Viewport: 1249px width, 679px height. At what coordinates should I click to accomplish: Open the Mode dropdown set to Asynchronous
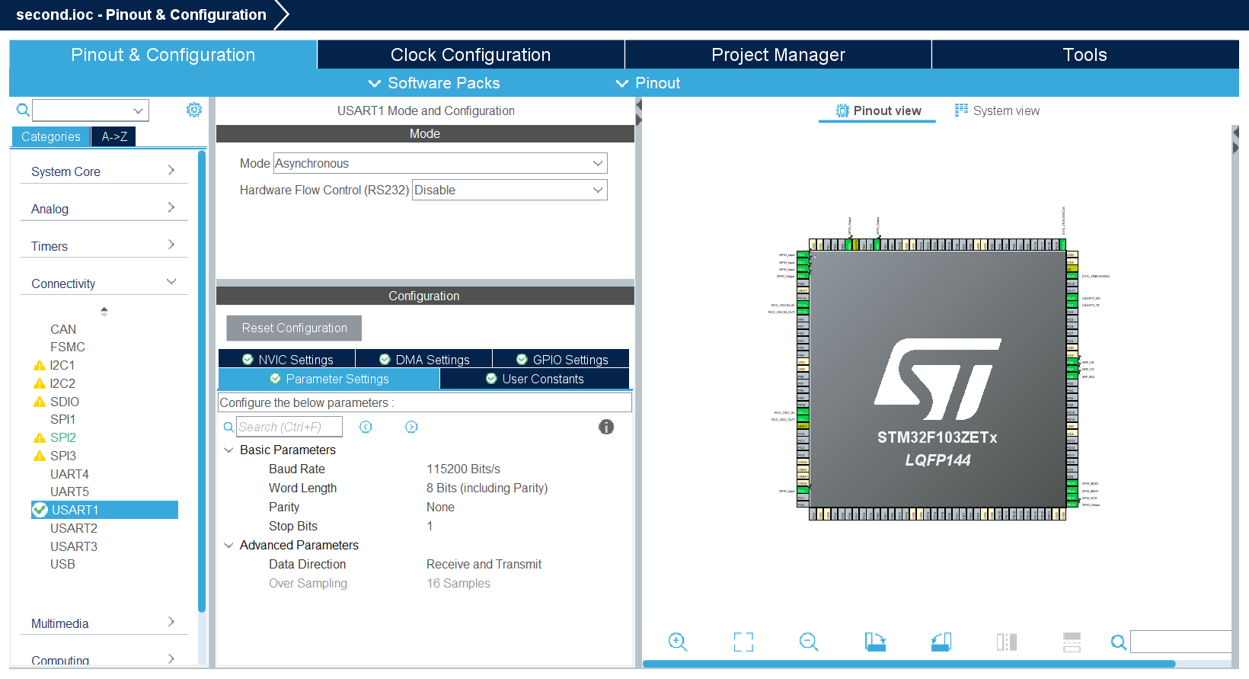pos(440,163)
